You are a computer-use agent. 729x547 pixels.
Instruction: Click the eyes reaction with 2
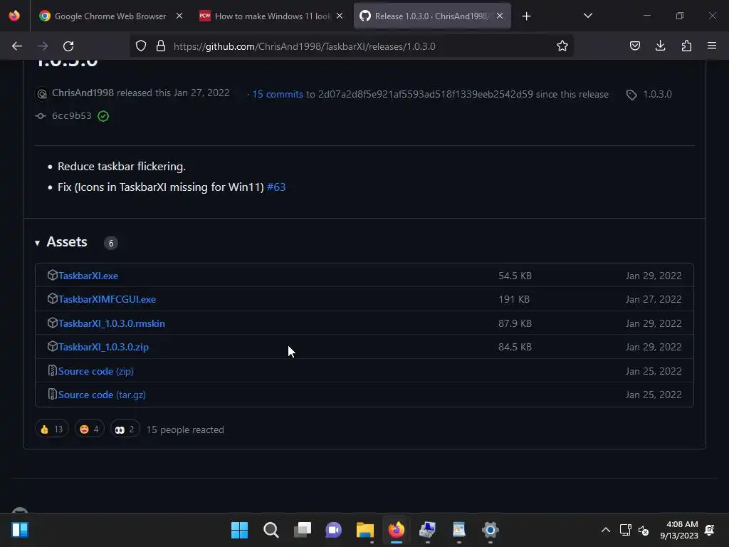[125, 429]
